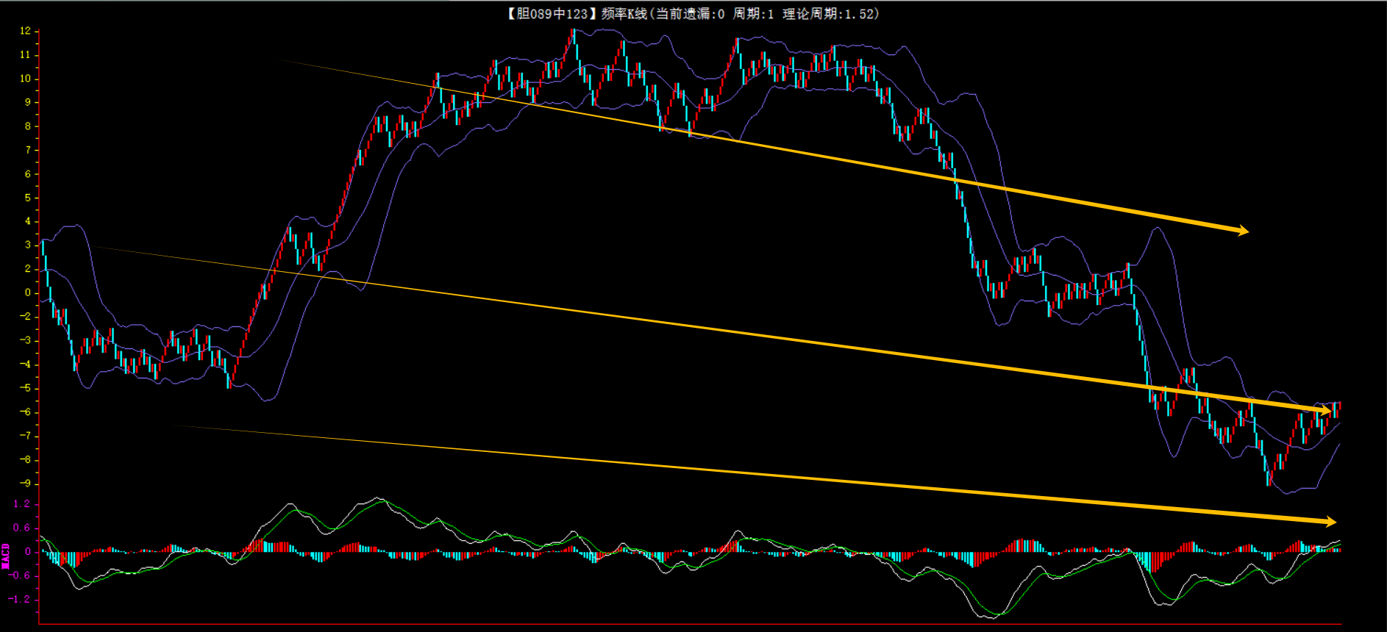The image size is (1387, 632).
Task: Click the MACD axis label 0.6
Action: point(22,528)
